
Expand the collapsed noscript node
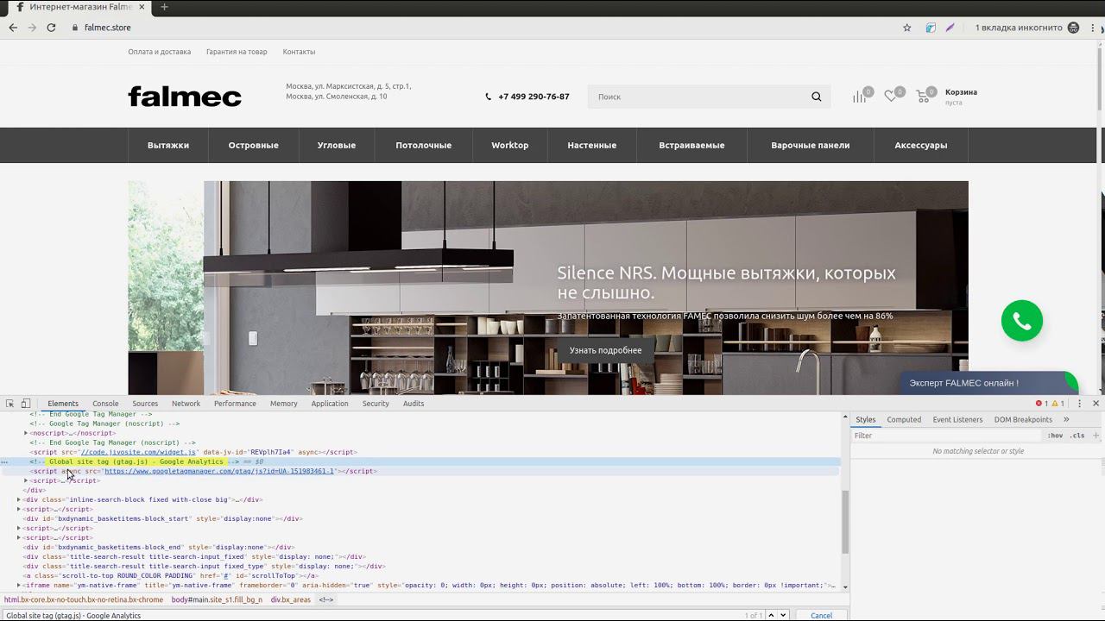pyautogui.click(x=26, y=433)
